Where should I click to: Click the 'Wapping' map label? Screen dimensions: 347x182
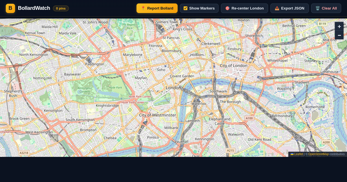pyautogui.click(x=284, y=88)
